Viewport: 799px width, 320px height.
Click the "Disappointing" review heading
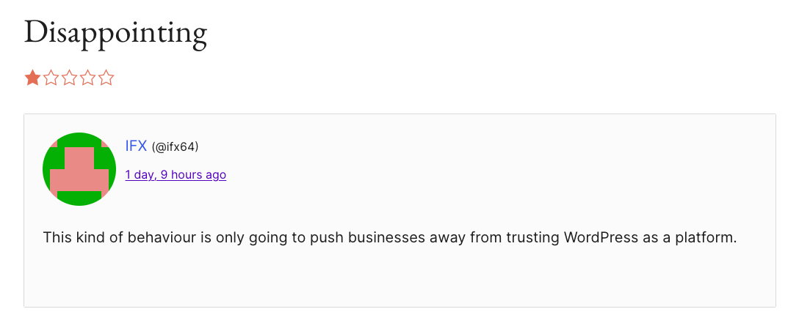tap(115, 32)
